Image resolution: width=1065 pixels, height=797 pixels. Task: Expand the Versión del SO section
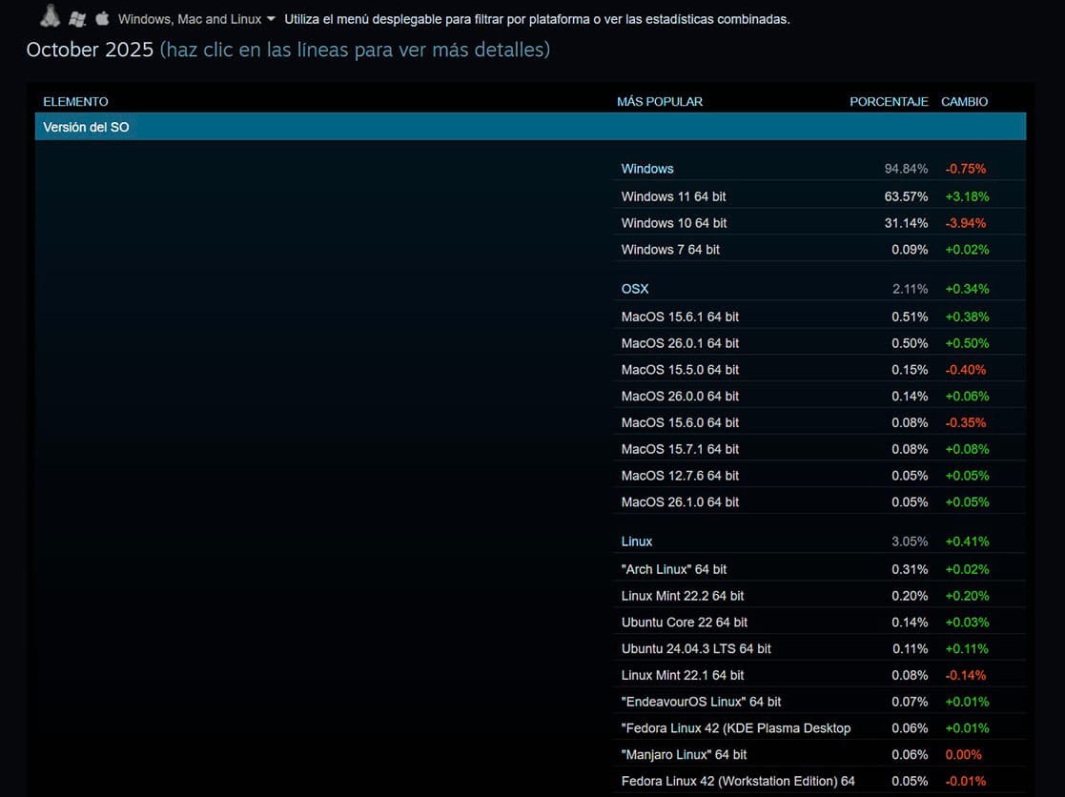coord(86,126)
